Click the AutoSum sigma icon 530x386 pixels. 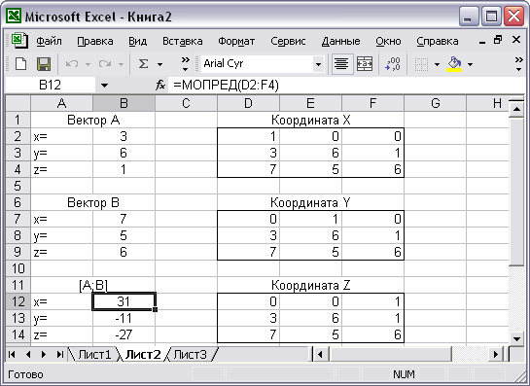[x=143, y=64]
